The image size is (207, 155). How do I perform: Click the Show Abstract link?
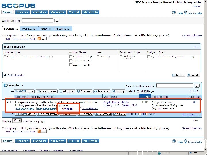(x=90, y=108)
